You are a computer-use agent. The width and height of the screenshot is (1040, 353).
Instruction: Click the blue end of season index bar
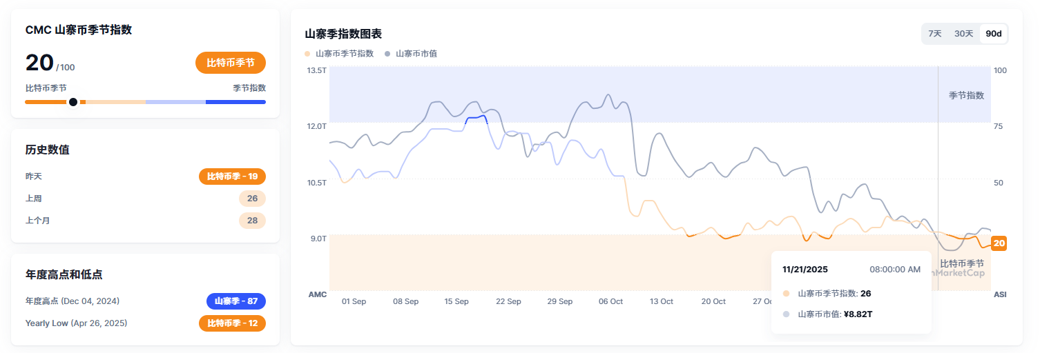click(x=235, y=102)
